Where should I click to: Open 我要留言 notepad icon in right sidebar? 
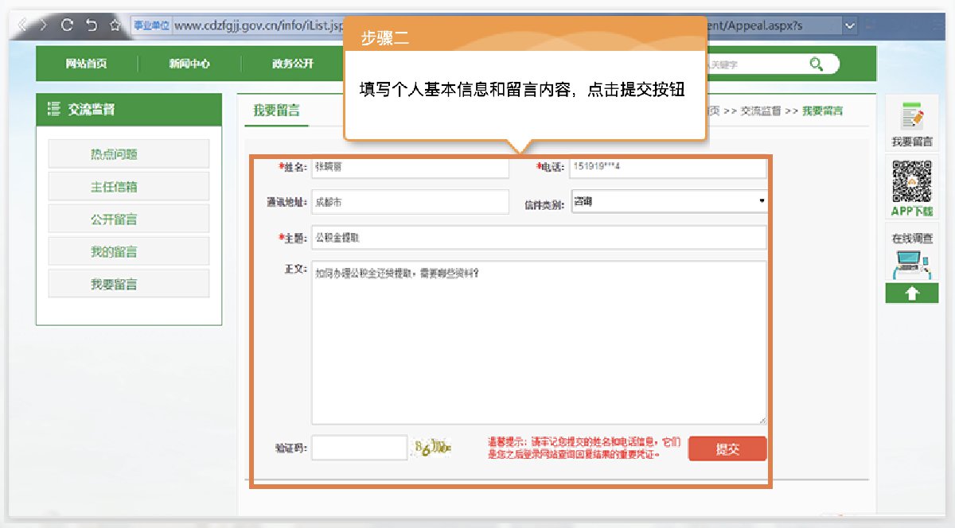click(912, 118)
